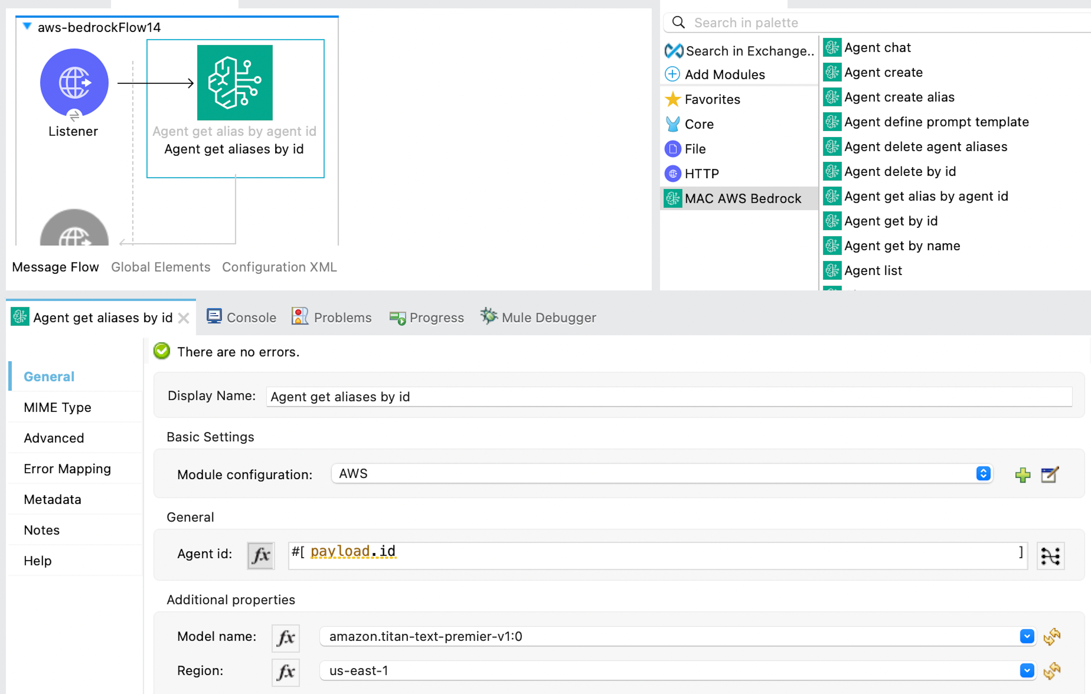1091x694 pixels.
Task: Click the search magnifier in the palette
Action: pyautogui.click(x=678, y=22)
